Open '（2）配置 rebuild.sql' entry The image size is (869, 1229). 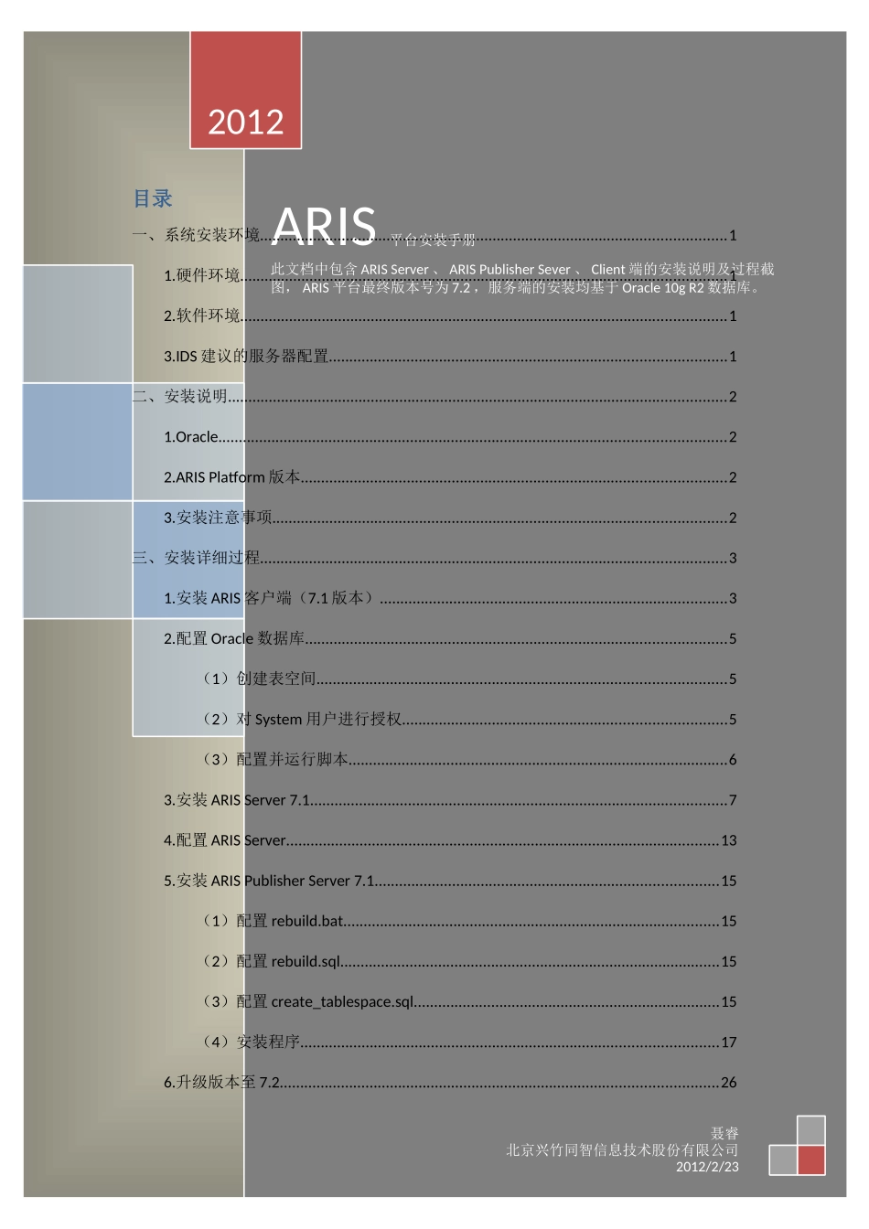click(467, 961)
